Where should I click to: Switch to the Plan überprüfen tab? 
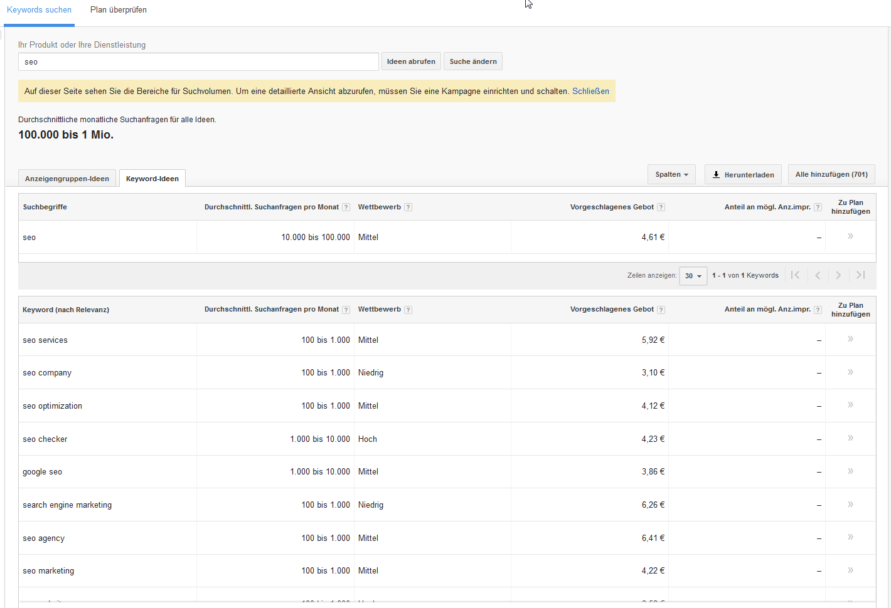[x=118, y=9]
